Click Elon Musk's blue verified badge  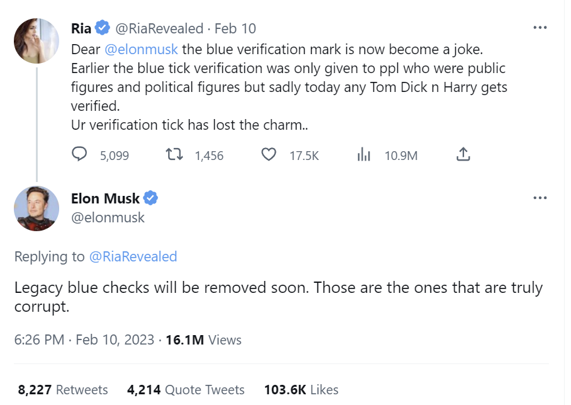click(150, 198)
